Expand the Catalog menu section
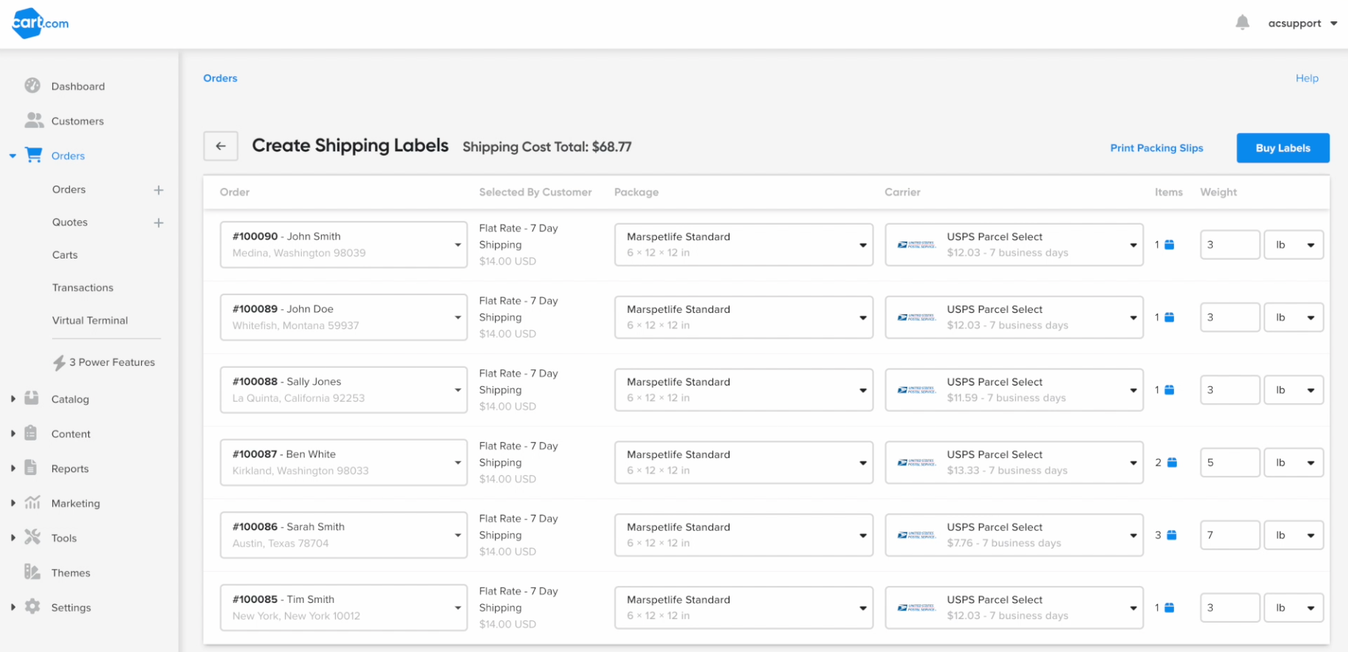 pos(13,399)
